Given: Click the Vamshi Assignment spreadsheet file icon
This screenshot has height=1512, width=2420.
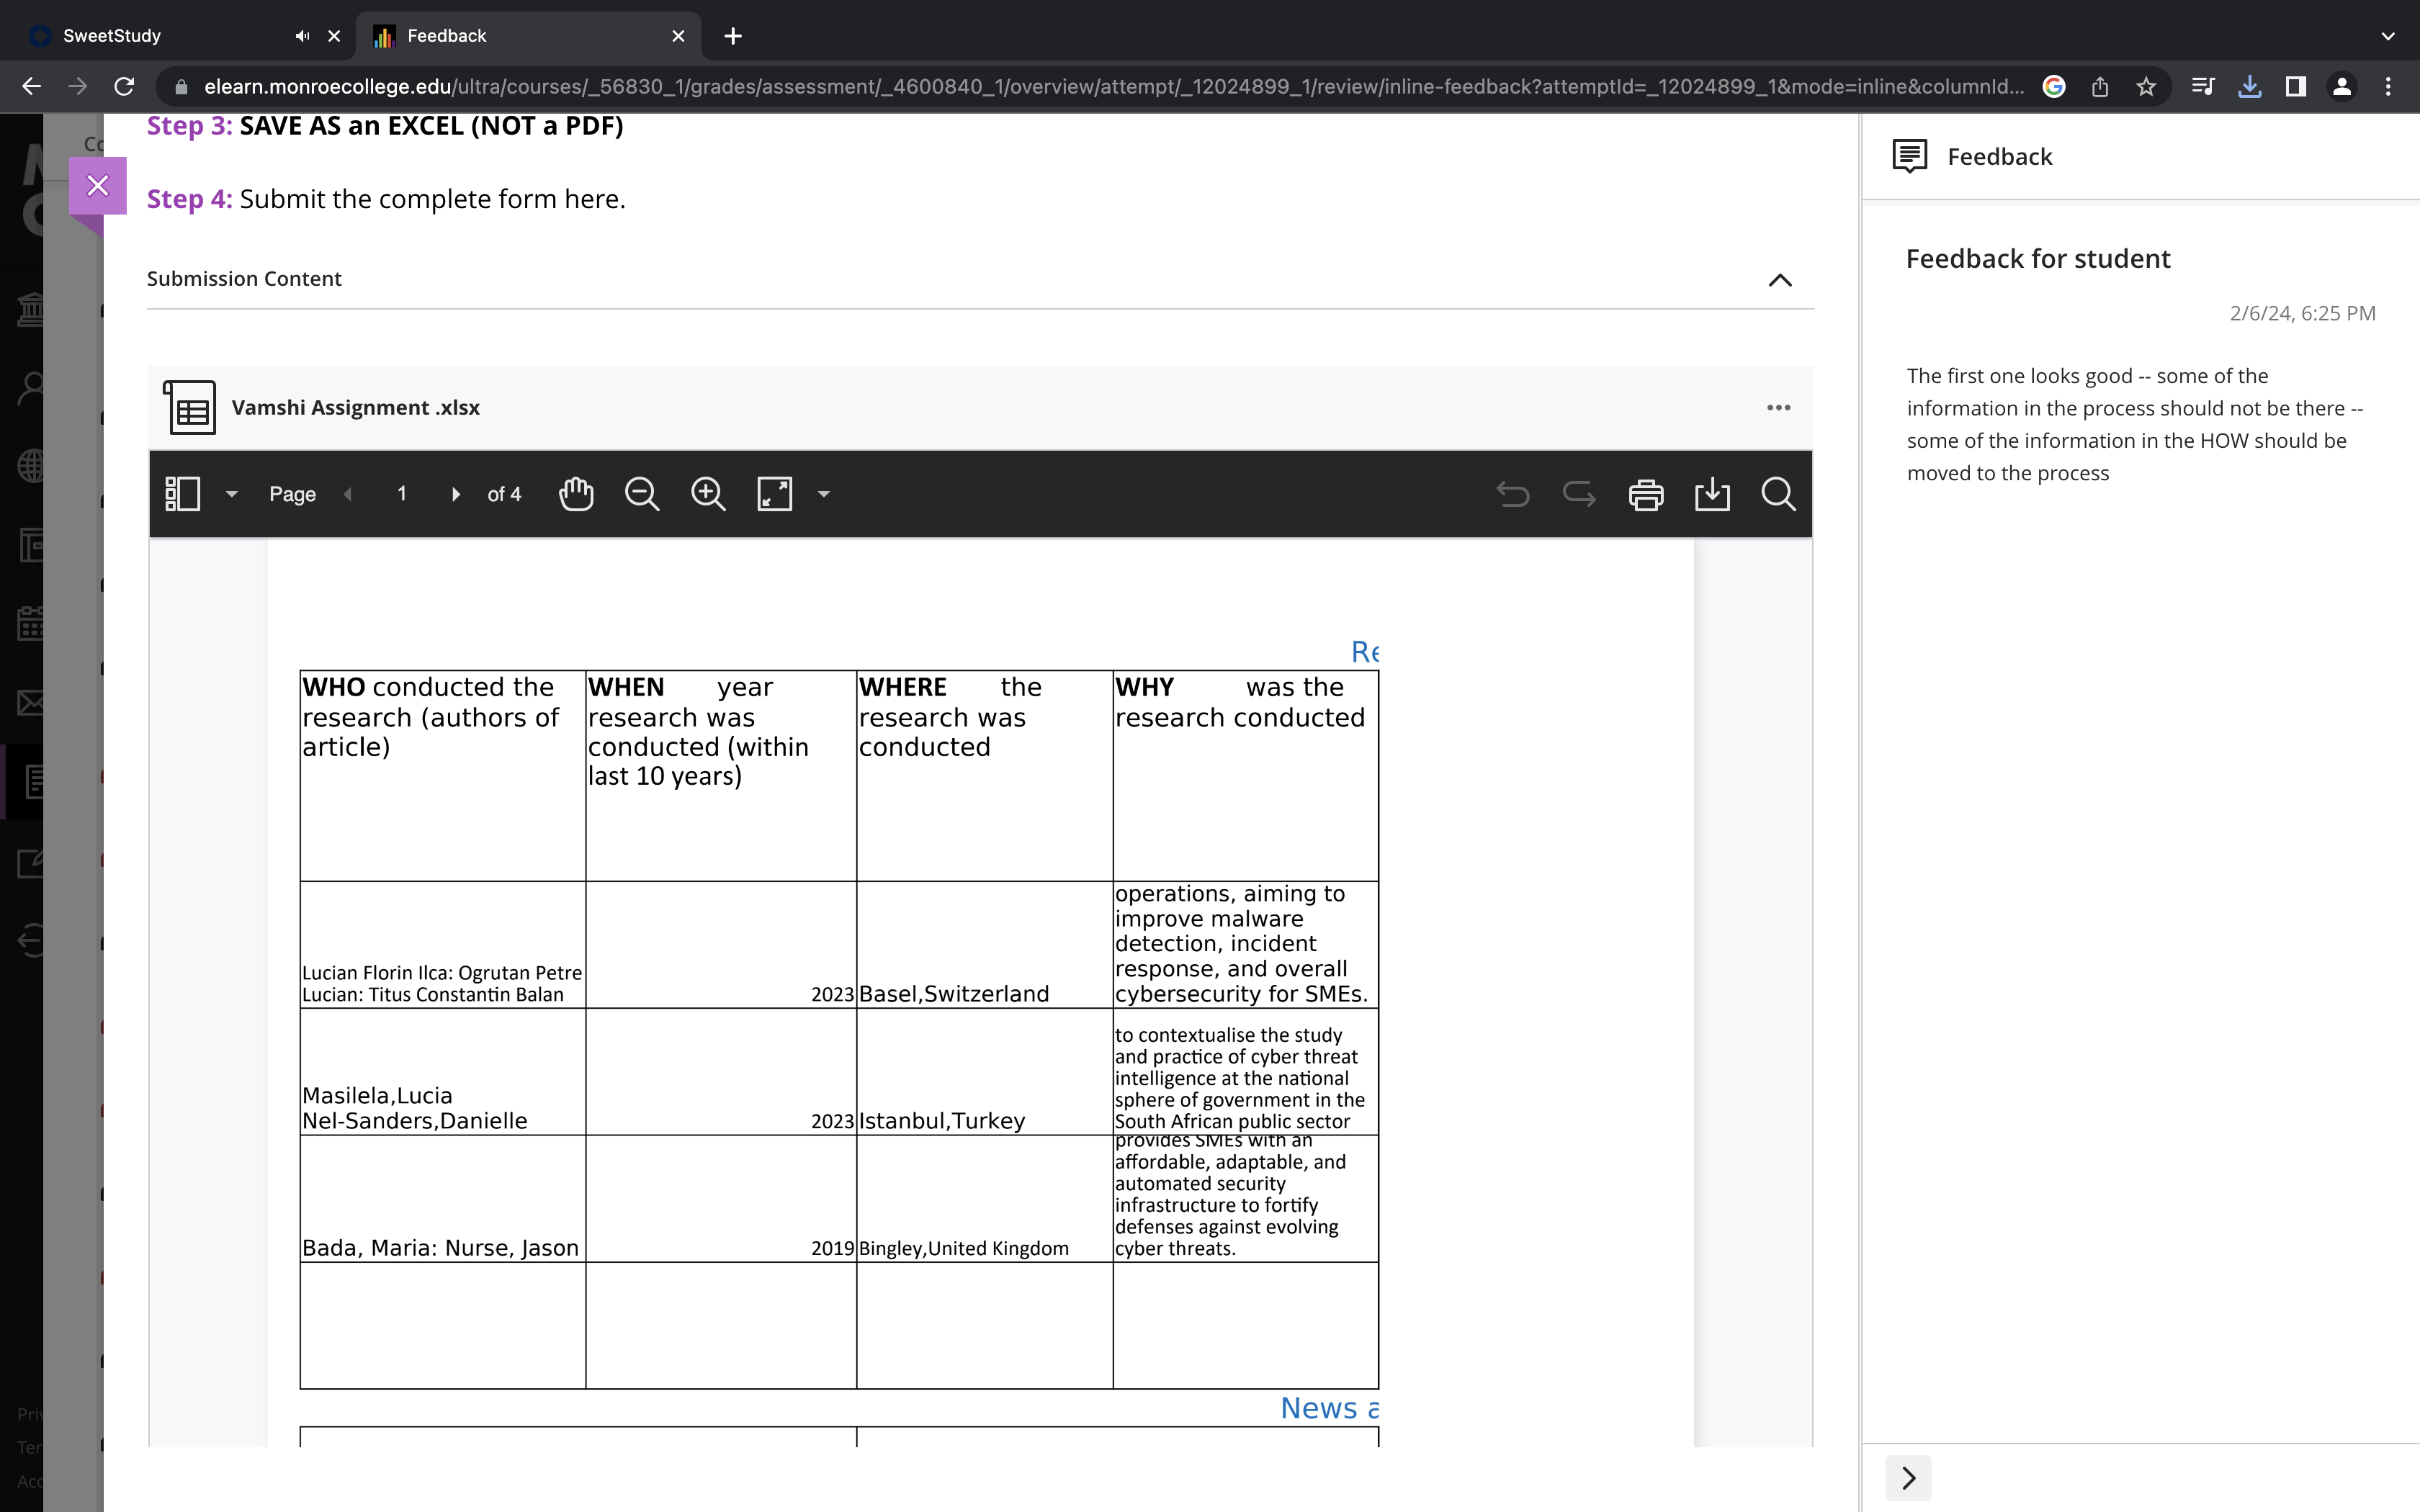Looking at the screenshot, I should point(190,407).
